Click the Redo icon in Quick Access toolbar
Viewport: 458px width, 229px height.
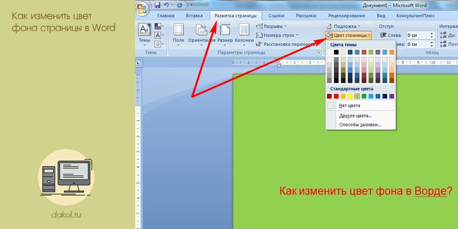tap(180, 5)
